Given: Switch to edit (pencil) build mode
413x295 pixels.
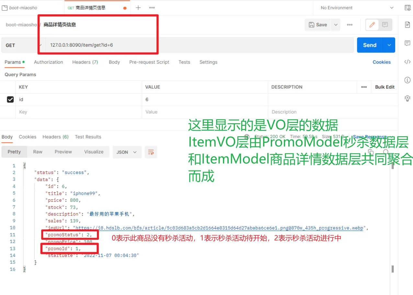Looking at the screenshot, I should tap(372, 25).
